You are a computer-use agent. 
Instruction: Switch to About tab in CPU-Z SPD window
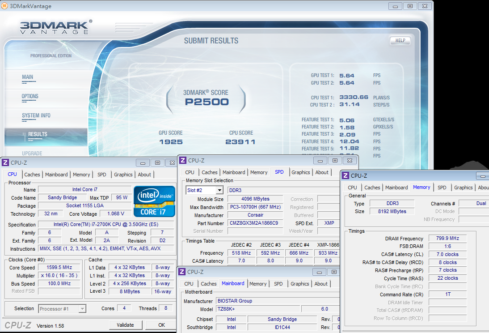click(322, 172)
